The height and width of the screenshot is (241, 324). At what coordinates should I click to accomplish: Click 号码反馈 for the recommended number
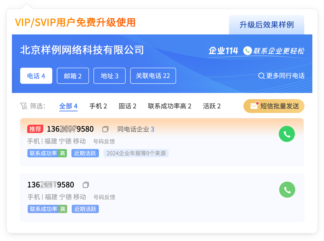click(x=104, y=142)
